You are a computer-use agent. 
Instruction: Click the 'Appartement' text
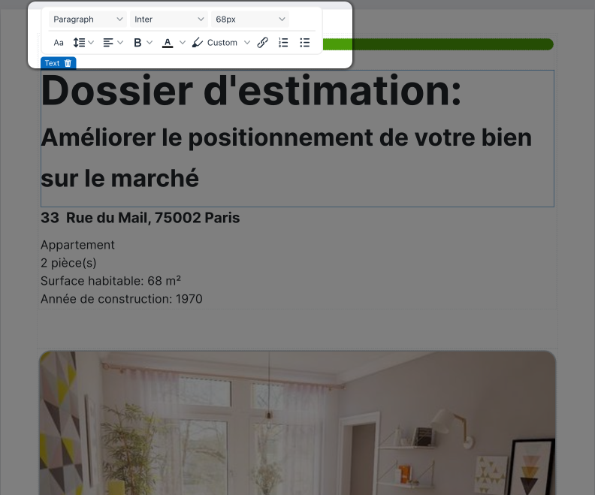(x=78, y=245)
